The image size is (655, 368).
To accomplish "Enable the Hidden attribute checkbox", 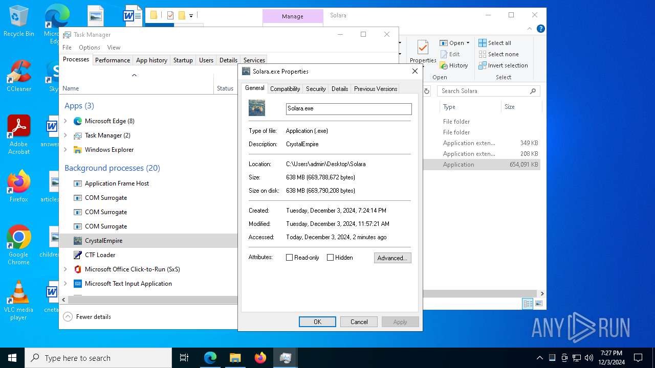I will pyautogui.click(x=330, y=258).
